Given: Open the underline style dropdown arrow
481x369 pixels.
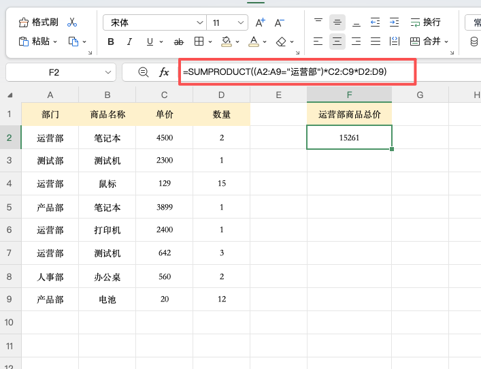Looking at the screenshot, I should pos(161,42).
